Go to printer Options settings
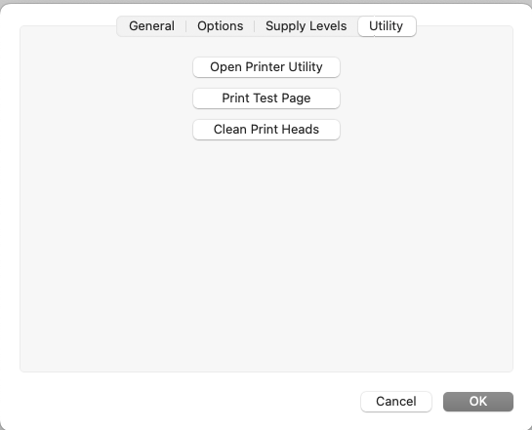The width and height of the screenshot is (532, 430). (221, 26)
